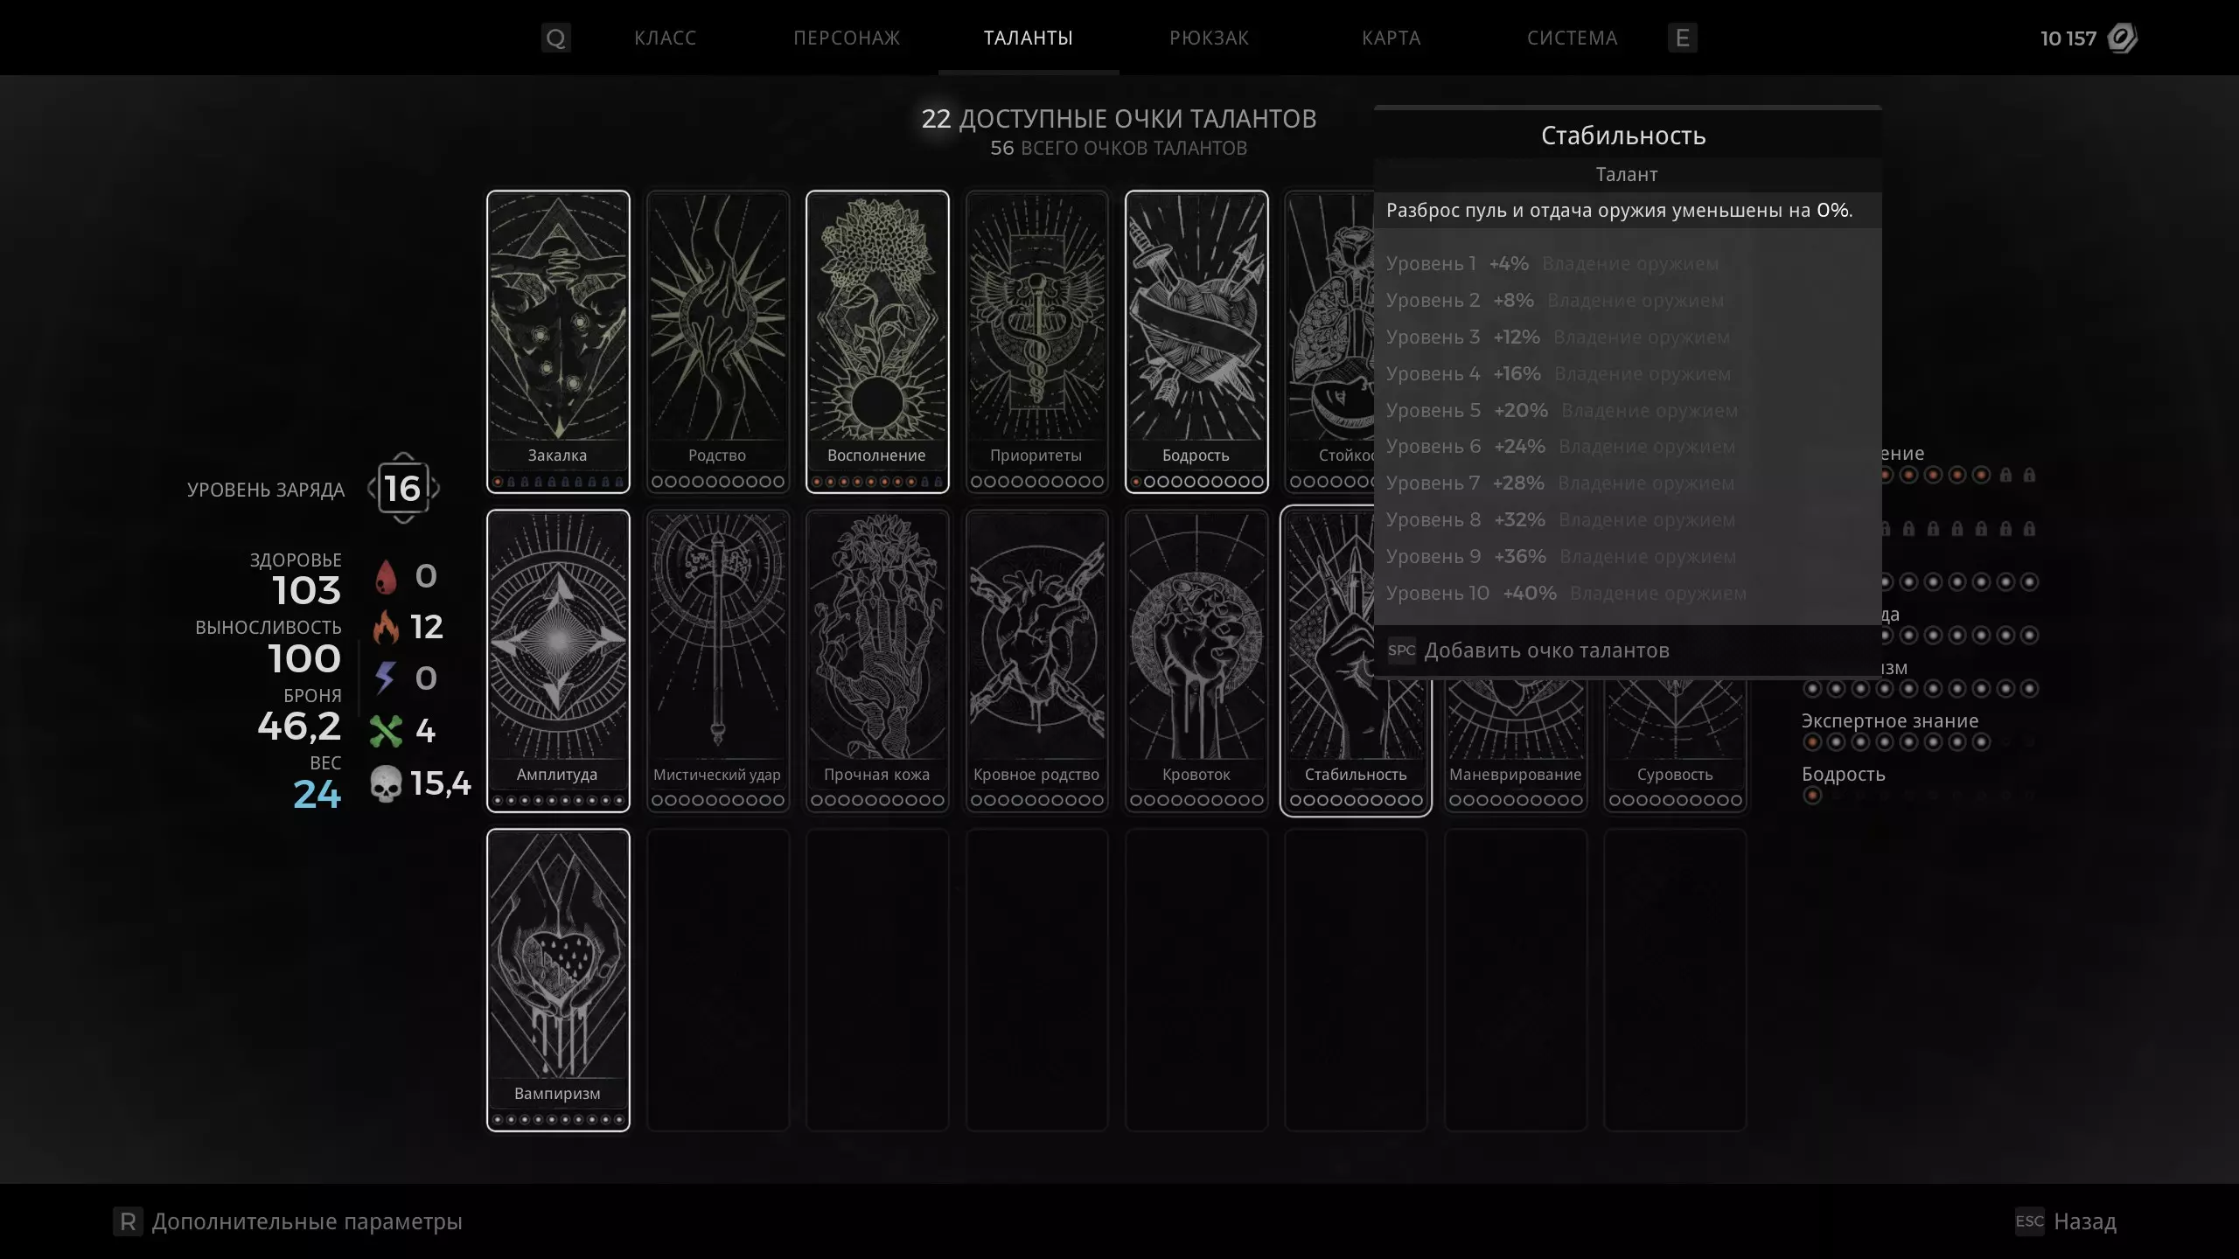Select the Мистический удар talent card
2239x1259 pixels.
718,661
